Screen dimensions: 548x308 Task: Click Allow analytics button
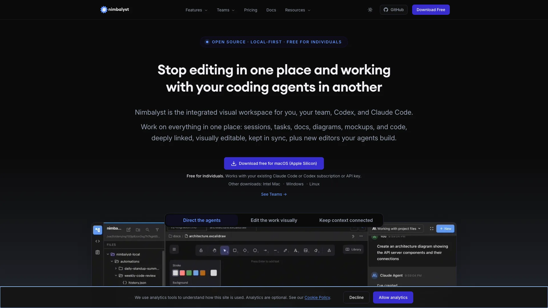(393, 297)
